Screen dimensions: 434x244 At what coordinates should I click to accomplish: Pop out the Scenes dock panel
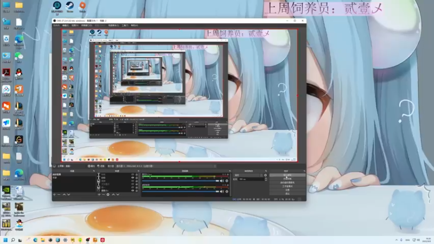click(94, 171)
